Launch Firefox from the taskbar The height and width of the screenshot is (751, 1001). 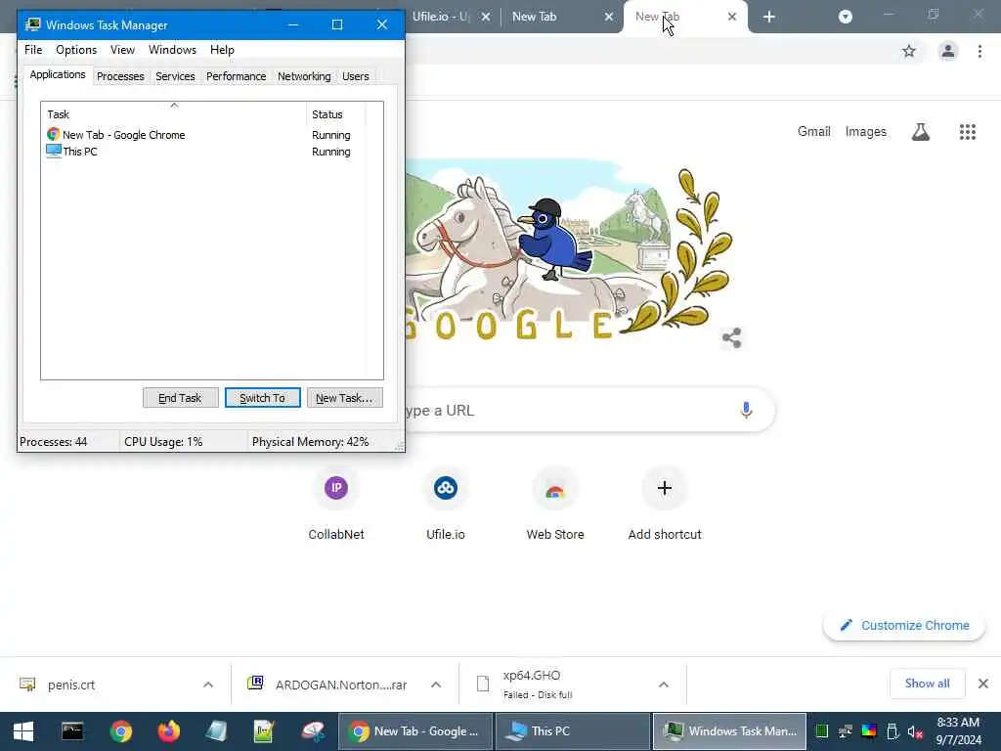[168, 731]
